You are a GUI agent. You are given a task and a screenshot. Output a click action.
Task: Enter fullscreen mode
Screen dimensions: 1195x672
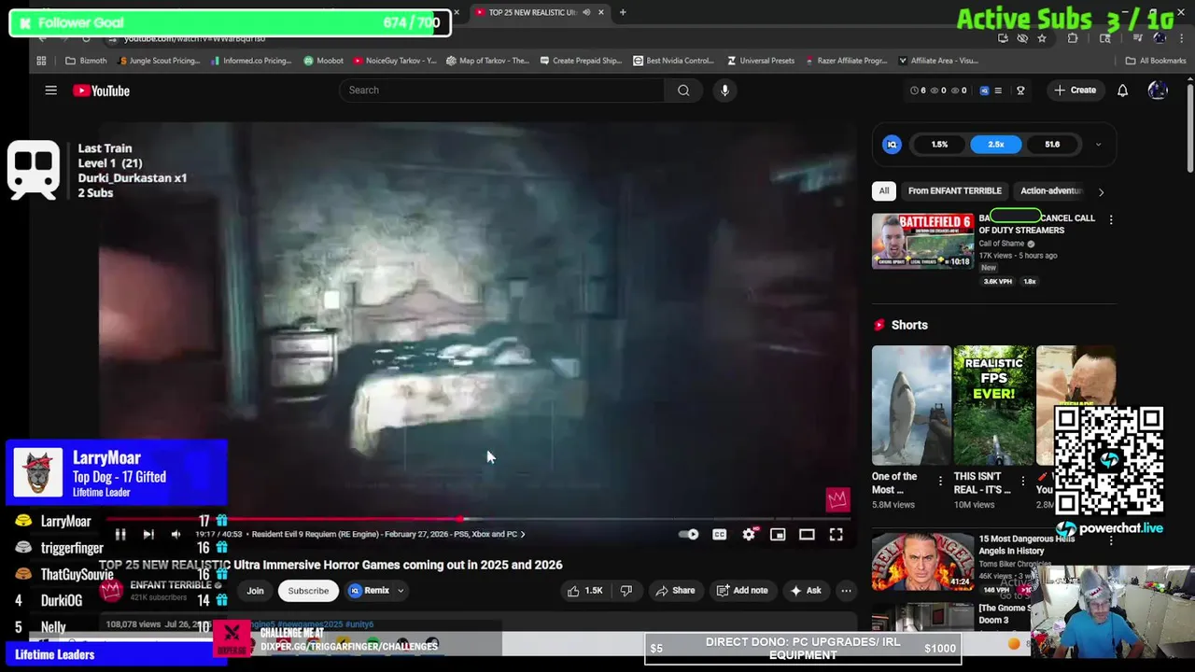836,534
